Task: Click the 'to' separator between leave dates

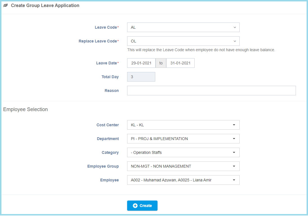Action: tap(161, 63)
